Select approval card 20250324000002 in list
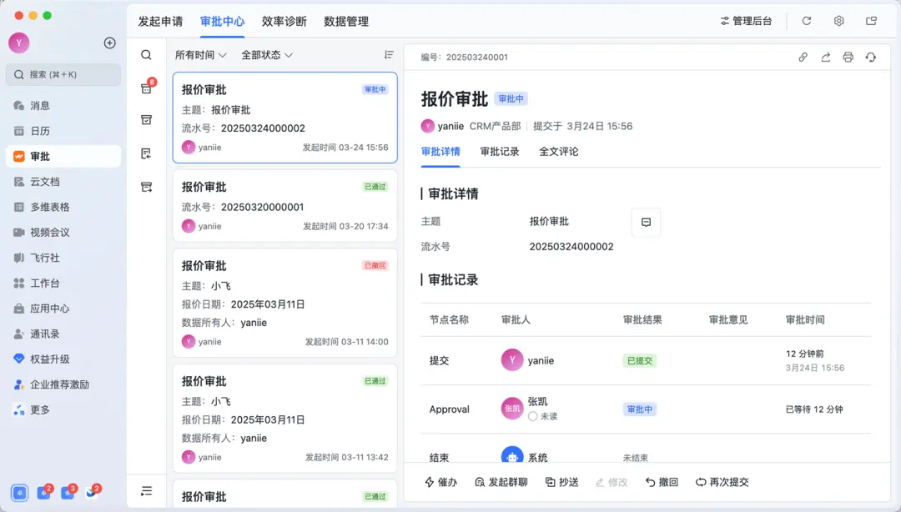Screen dimensions: 901x512 [285, 118]
